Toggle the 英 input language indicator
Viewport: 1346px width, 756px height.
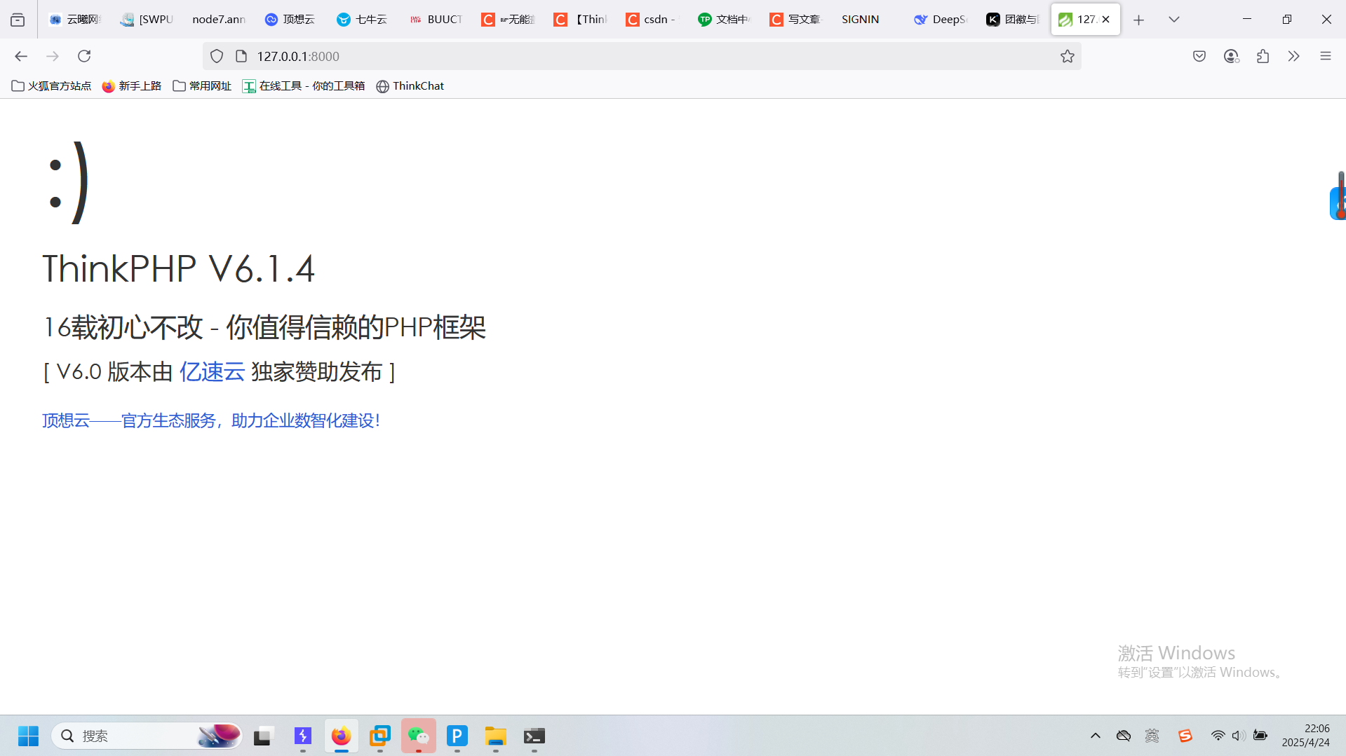(1152, 736)
